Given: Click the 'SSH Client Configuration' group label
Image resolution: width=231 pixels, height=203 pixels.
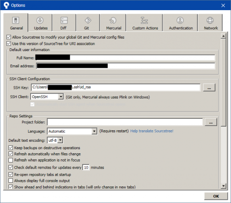Looking at the screenshot, I should click(x=30, y=79).
